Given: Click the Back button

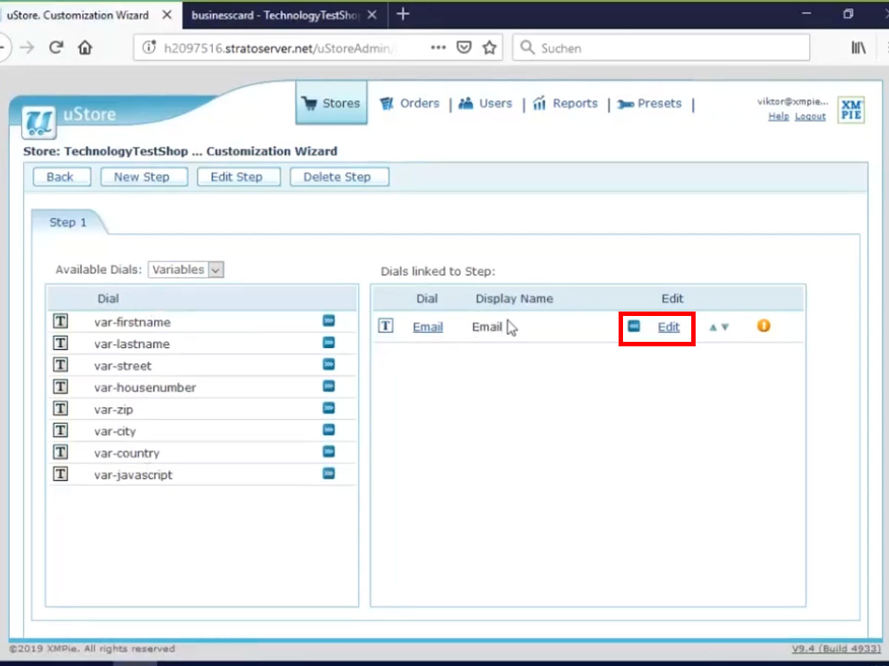Looking at the screenshot, I should coord(60,177).
